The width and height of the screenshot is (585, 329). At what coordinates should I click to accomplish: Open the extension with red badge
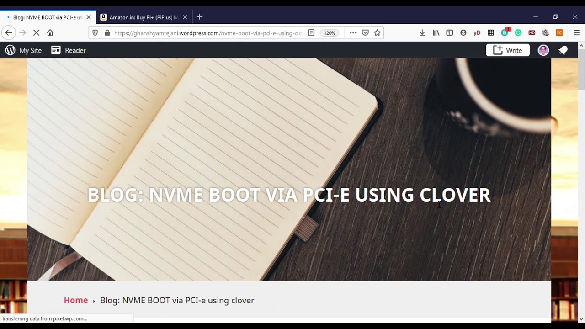[505, 32]
